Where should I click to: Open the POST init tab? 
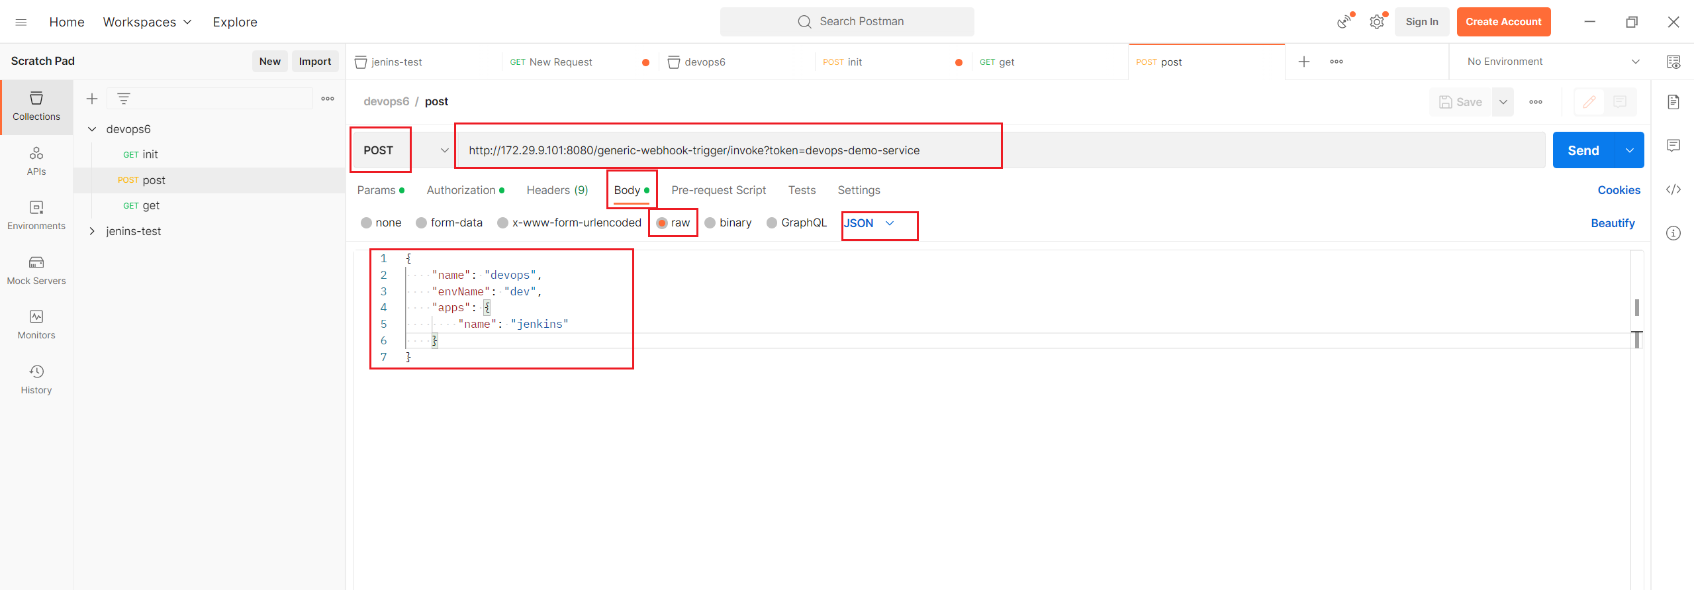(x=893, y=62)
